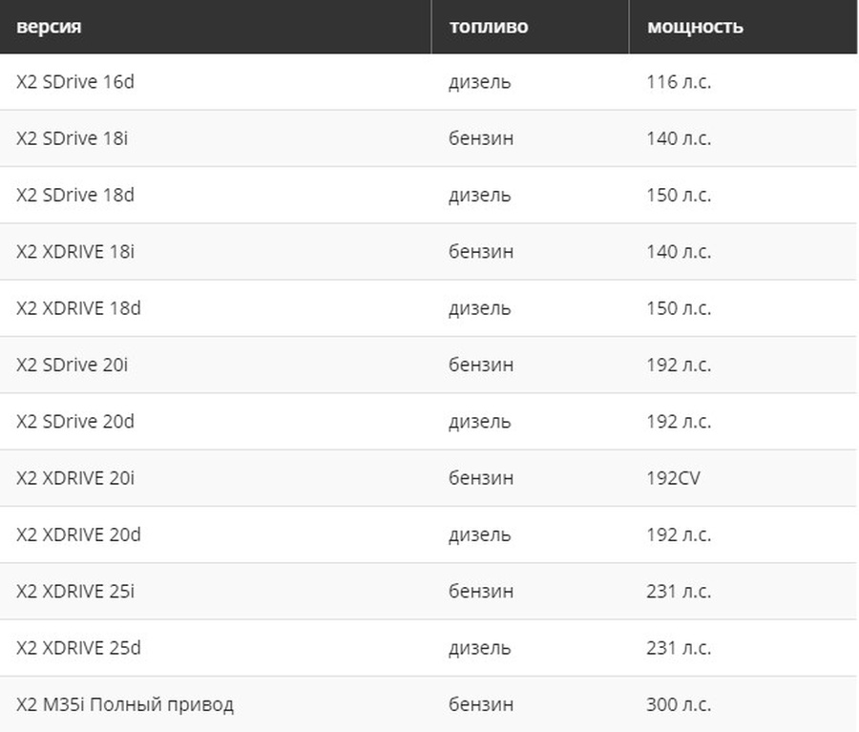Click the X2 SDrive 18i row name
Image resolution: width=859 pixels, height=732 pixels.
click(72, 138)
